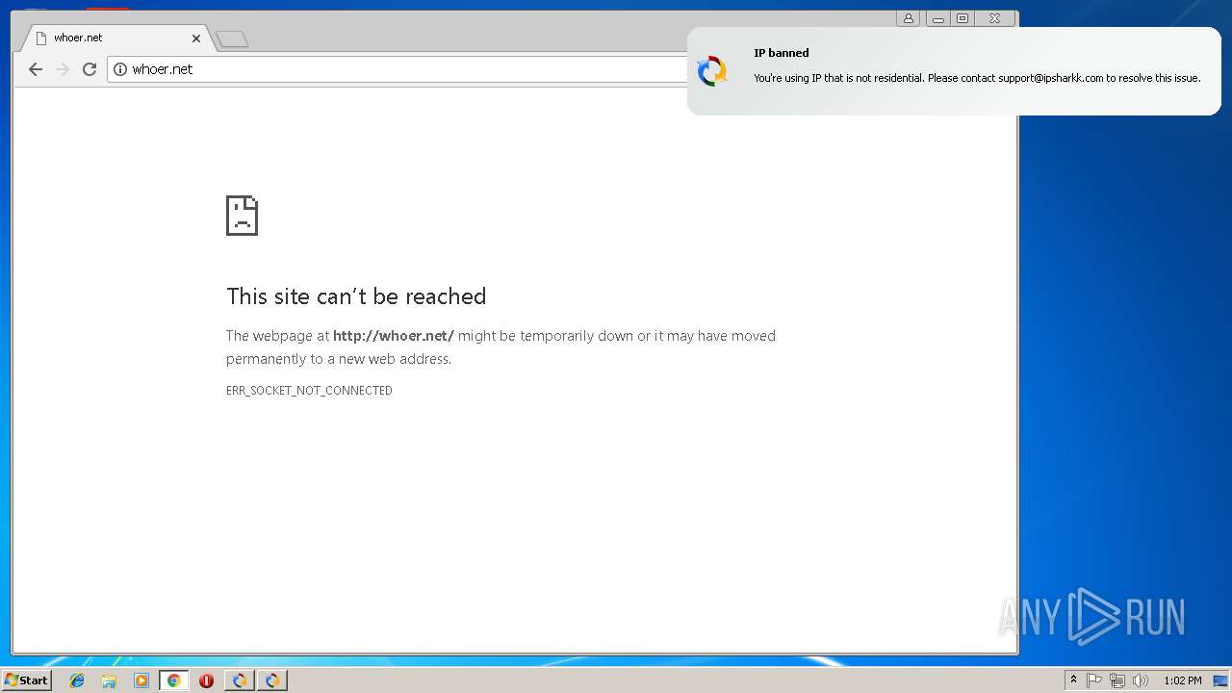The height and width of the screenshot is (693, 1232).
Task: Click 'This site can't be reached' heading
Action: [356, 296]
